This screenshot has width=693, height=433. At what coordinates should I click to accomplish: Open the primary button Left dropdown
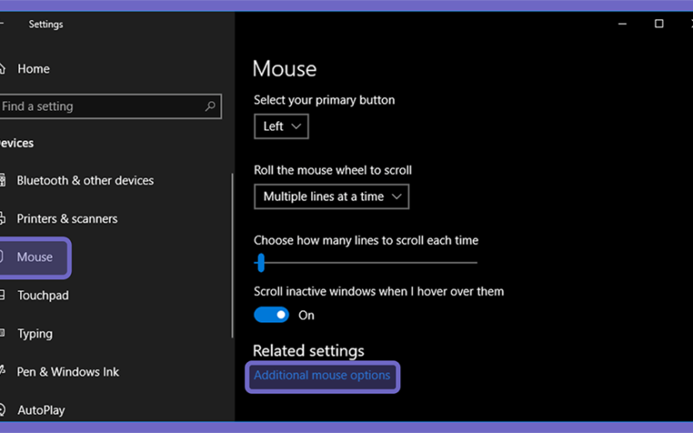(x=281, y=126)
